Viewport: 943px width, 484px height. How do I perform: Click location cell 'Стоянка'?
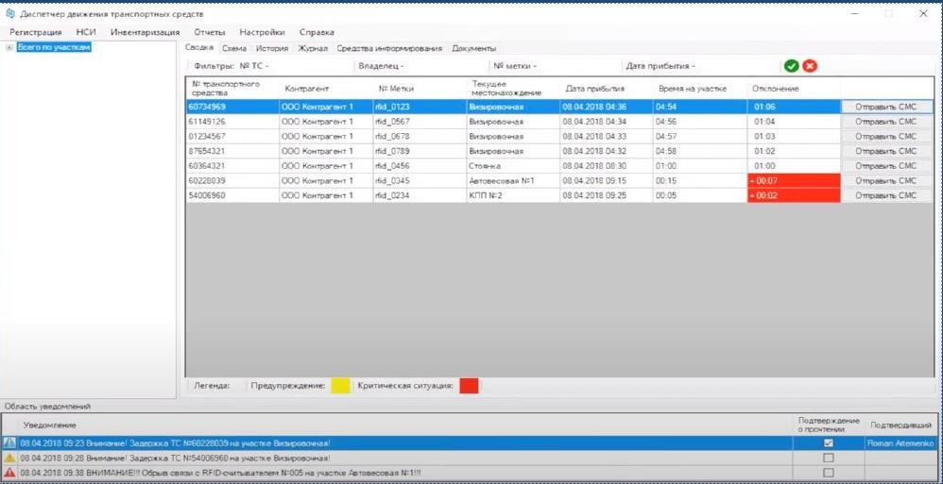513,166
